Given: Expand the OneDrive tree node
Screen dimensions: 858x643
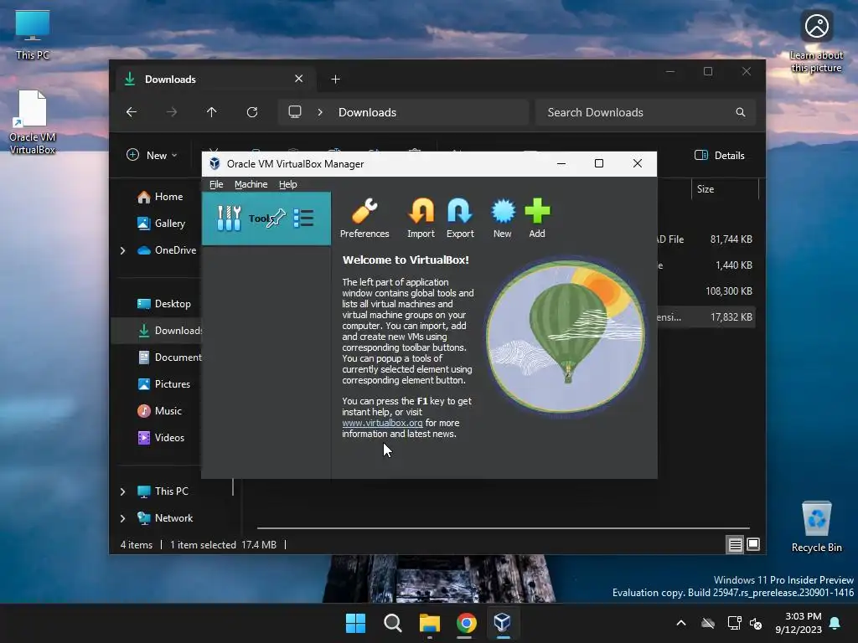Looking at the screenshot, I should (122, 250).
